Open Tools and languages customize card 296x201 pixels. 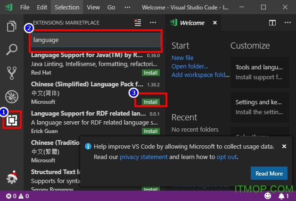coord(260,72)
